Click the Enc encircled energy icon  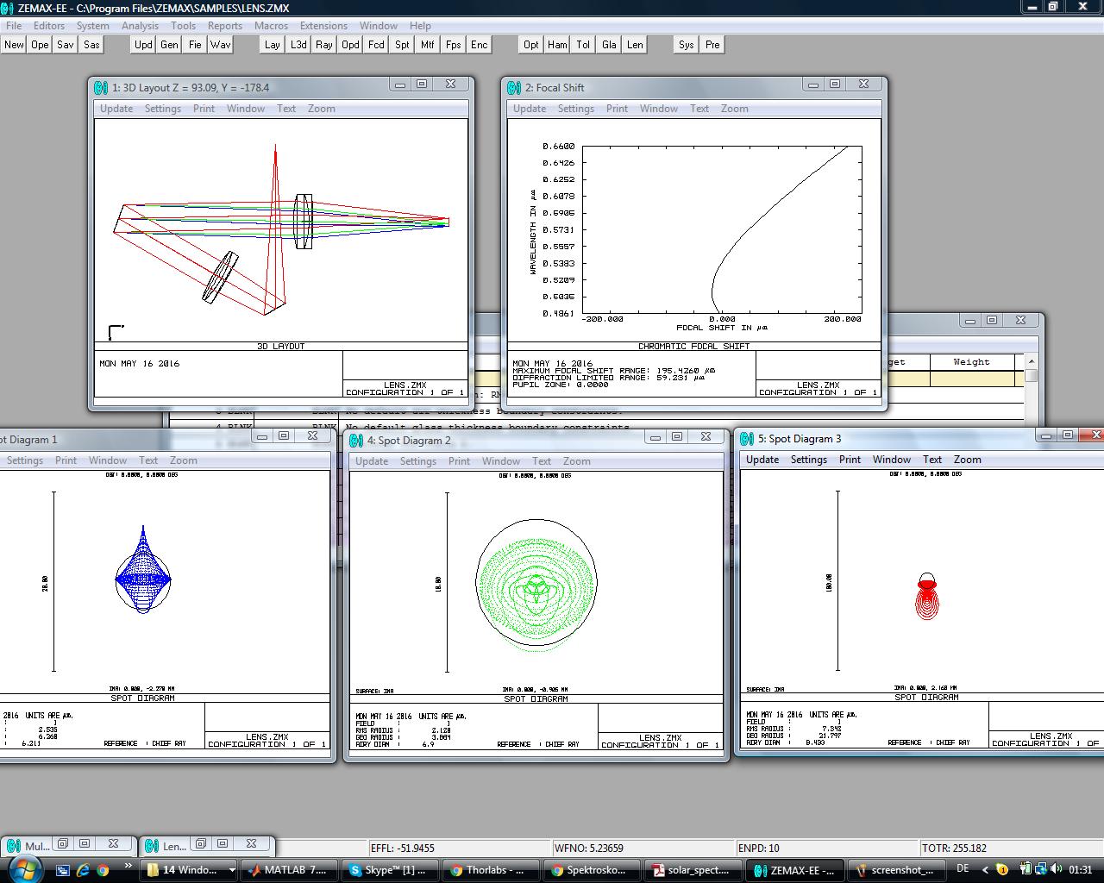[479, 44]
